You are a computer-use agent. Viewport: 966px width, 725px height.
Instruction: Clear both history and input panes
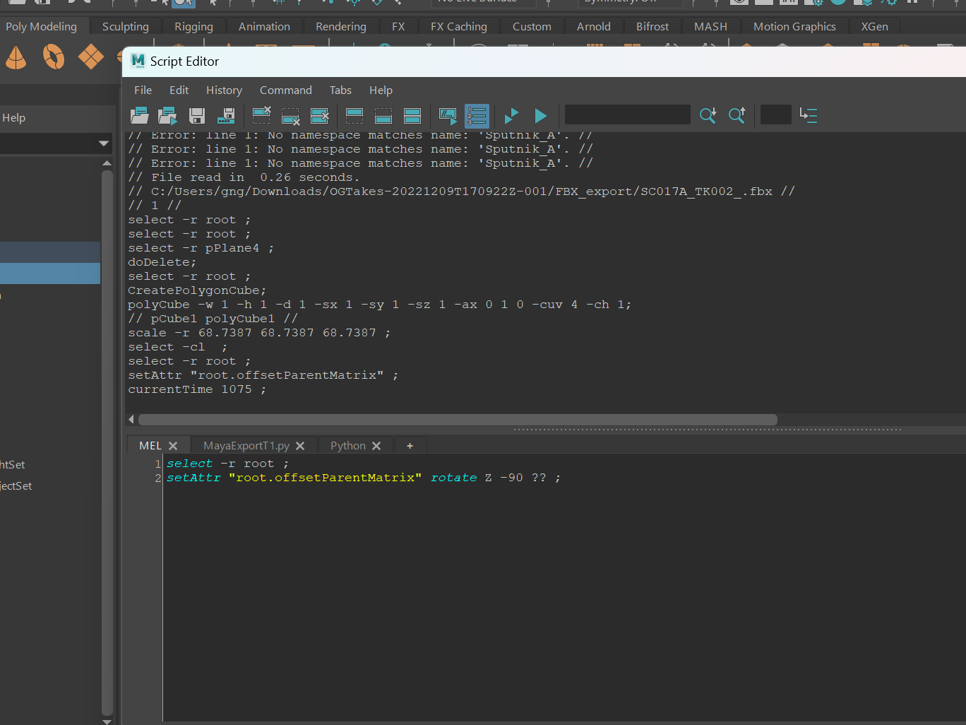pos(320,115)
